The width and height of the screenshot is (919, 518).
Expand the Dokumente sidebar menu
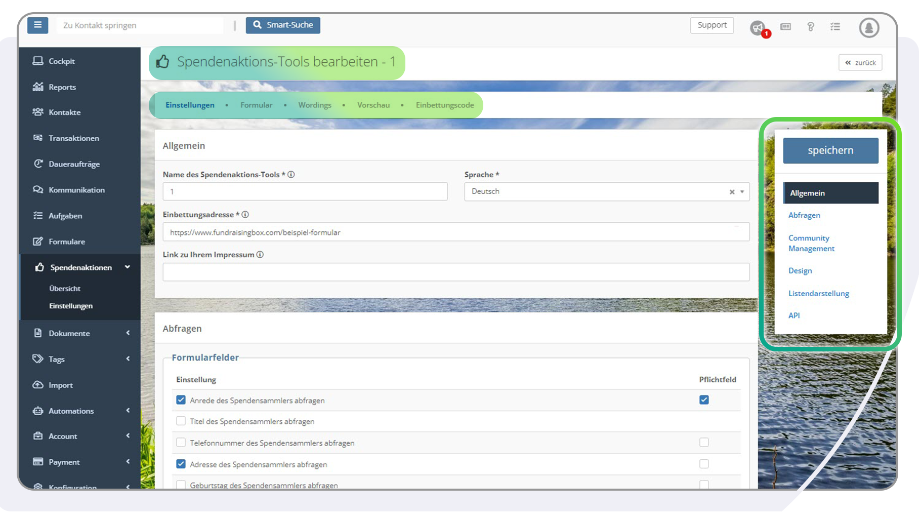click(80, 333)
